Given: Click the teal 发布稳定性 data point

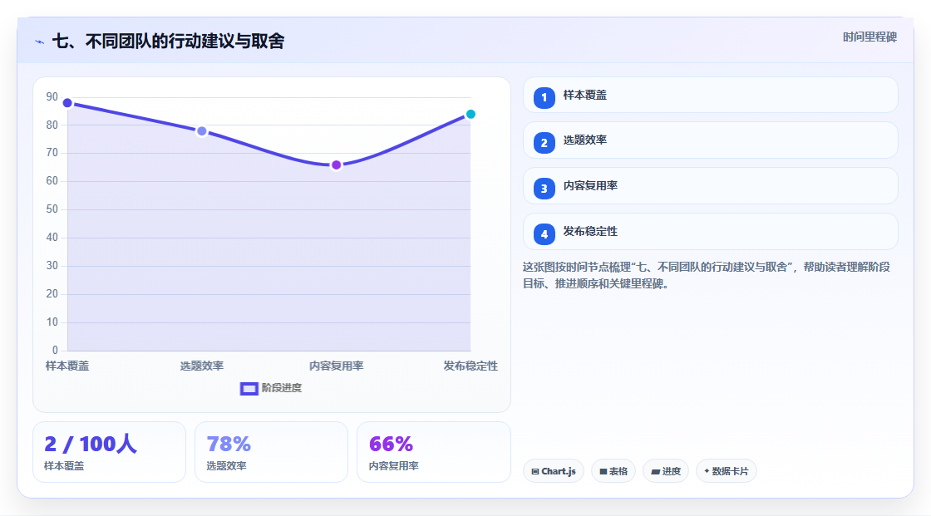Looking at the screenshot, I should click(470, 114).
